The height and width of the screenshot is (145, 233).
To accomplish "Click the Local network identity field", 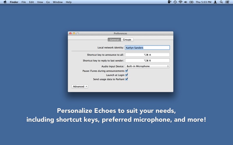I will tap(147, 48).
